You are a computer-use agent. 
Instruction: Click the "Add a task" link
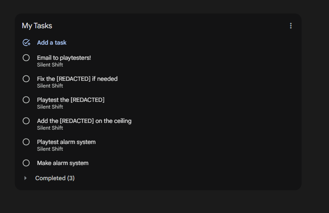[x=51, y=43]
